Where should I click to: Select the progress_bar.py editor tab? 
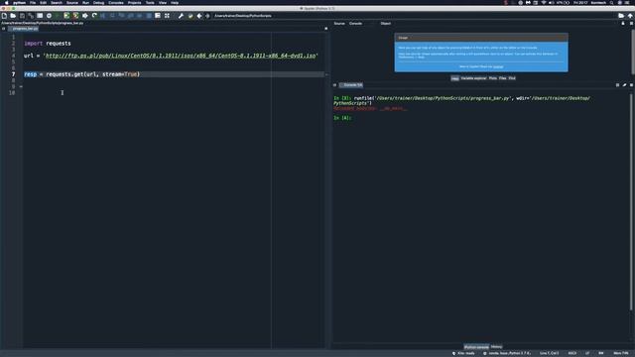24,29
